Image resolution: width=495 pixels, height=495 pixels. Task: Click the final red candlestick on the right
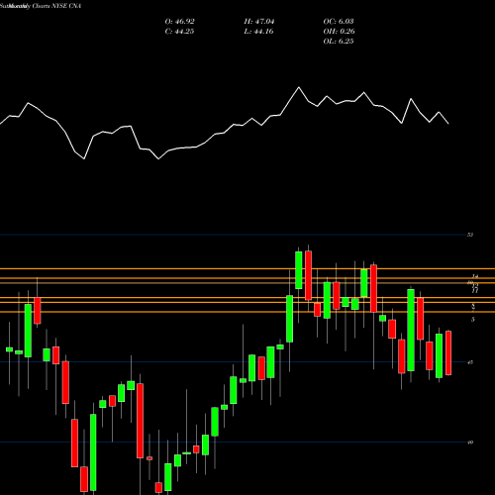[448, 352]
